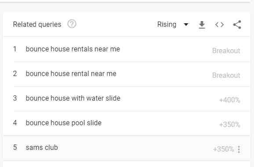Image resolution: width=254 pixels, height=167 pixels.
Task: Share the related queries card
Action: coord(237,25)
